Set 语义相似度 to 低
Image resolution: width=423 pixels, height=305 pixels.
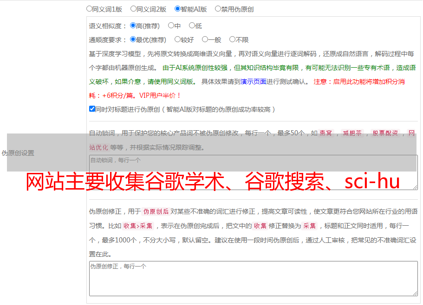(192, 25)
